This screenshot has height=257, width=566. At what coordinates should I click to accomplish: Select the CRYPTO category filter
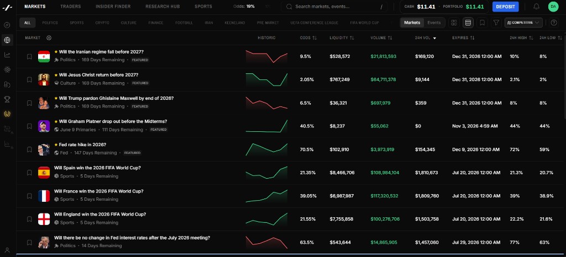coord(102,23)
